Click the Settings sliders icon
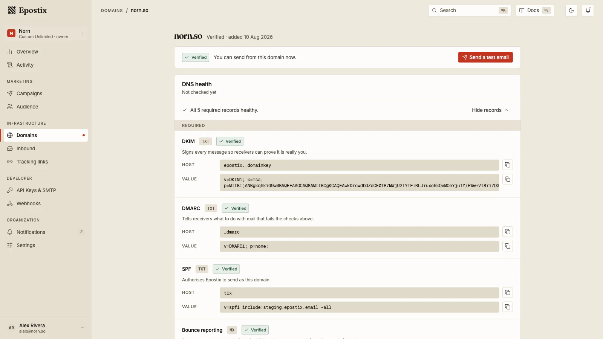Screen dimensions: 603x339 pyautogui.click(x=10, y=245)
